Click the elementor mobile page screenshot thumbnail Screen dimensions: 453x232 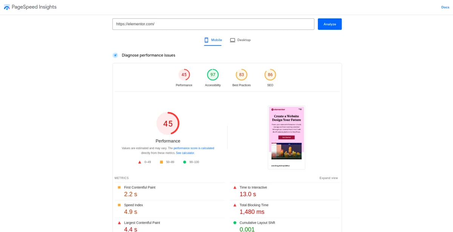[287, 137]
